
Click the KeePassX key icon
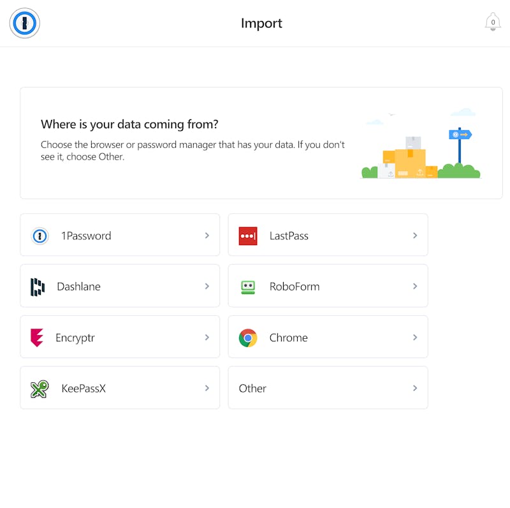(x=40, y=389)
